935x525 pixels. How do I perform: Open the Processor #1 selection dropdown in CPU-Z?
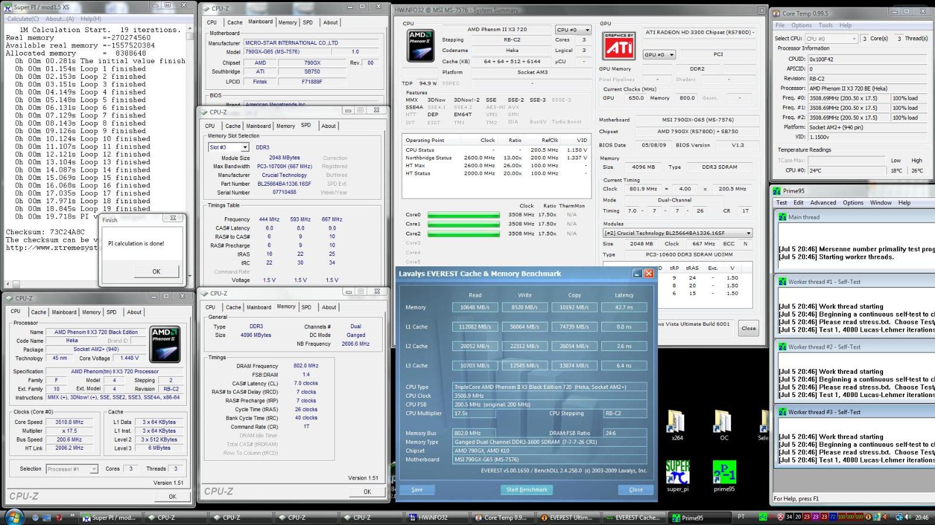pyautogui.click(x=72, y=469)
